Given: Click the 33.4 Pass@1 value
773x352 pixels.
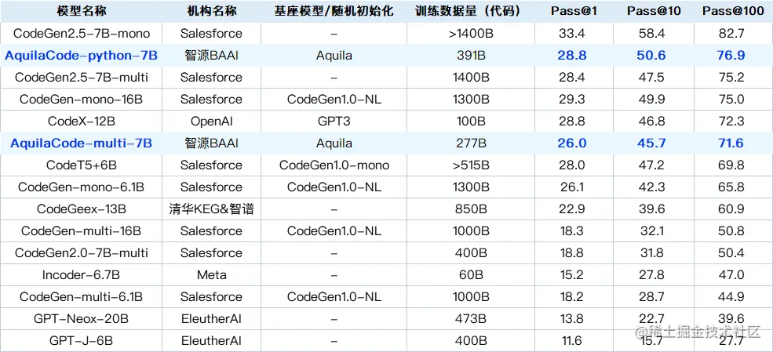Looking at the screenshot, I should 572,34.
